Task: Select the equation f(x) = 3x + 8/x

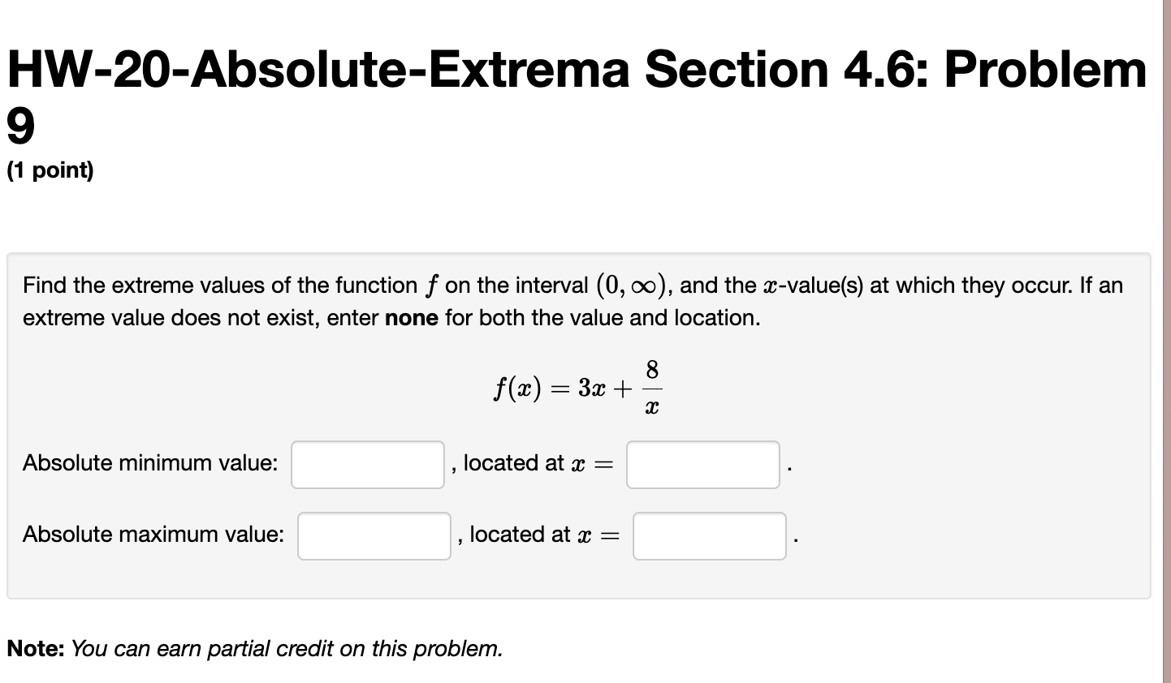Action: click(577, 385)
